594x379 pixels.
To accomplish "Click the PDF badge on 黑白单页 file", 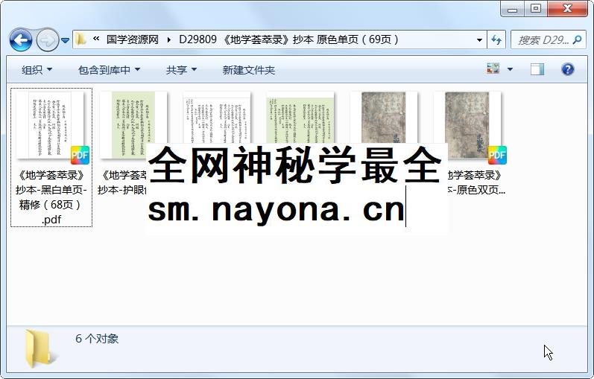I will [80, 155].
